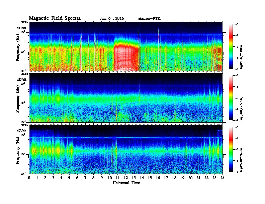Click hour '8' on Universal Time axis
Viewport: 265px width, 204px height.
click(93, 178)
